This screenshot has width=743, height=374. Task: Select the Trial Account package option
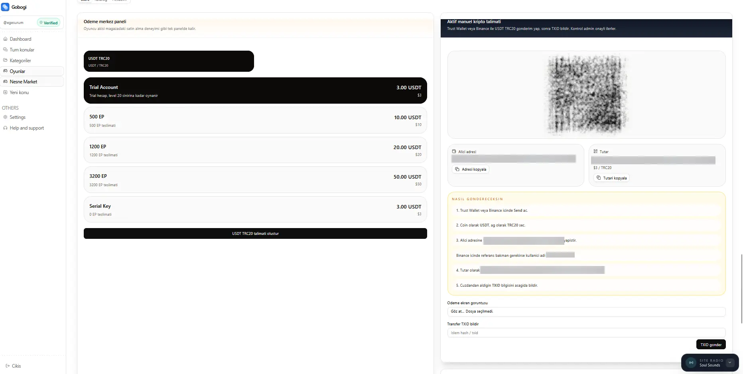pyautogui.click(x=255, y=91)
